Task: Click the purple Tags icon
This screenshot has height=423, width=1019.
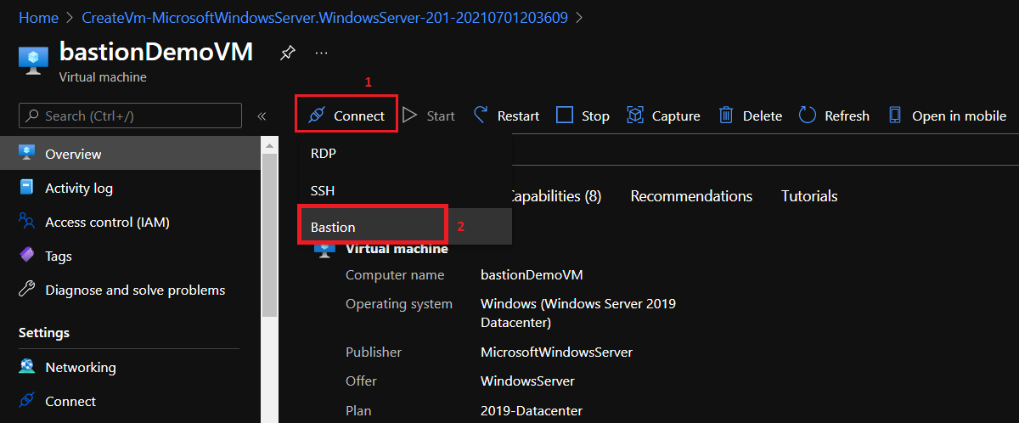Action: [x=26, y=256]
